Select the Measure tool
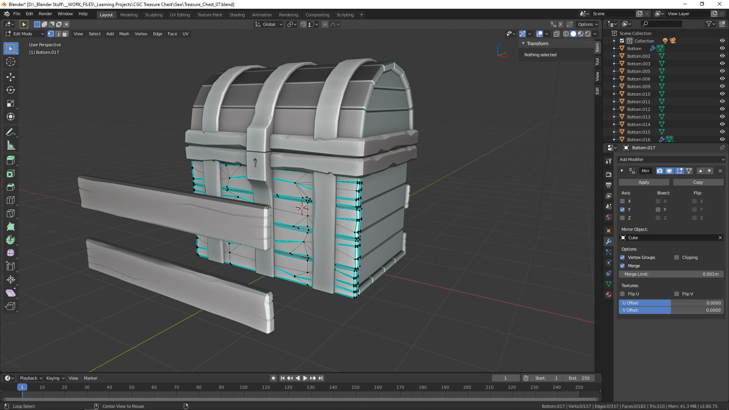The image size is (729, 410). (11, 146)
